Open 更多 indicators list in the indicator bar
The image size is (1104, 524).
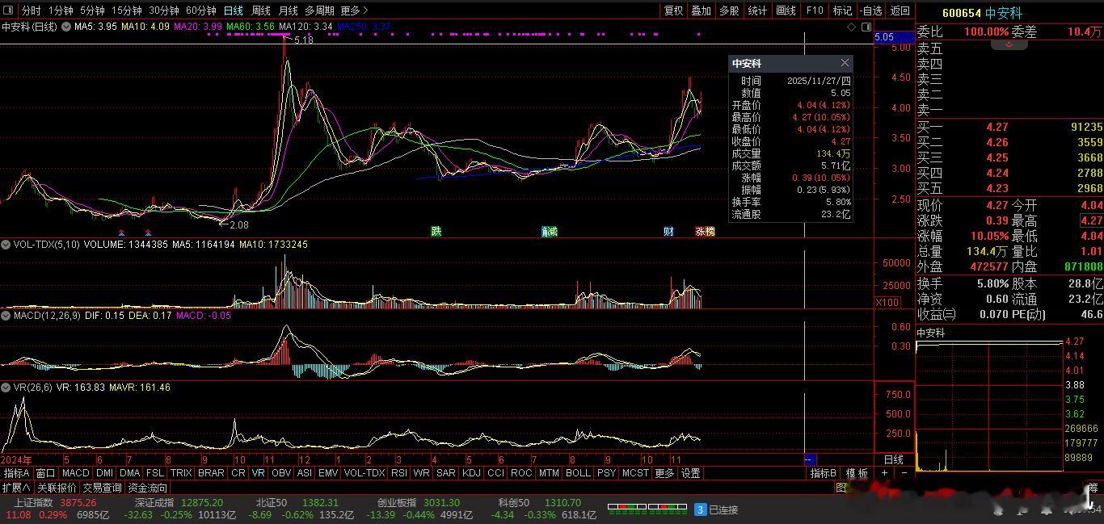click(664, 473)
